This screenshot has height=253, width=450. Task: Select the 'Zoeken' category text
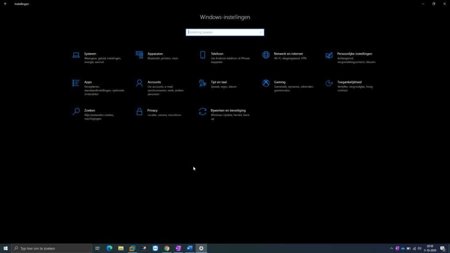tap(90, 110)
